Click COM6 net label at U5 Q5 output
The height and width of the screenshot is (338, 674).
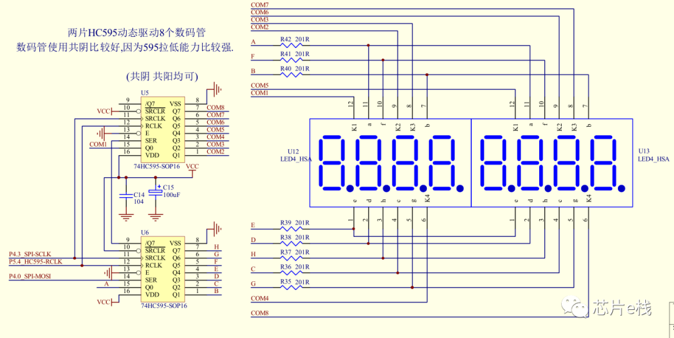click(215, 122)
